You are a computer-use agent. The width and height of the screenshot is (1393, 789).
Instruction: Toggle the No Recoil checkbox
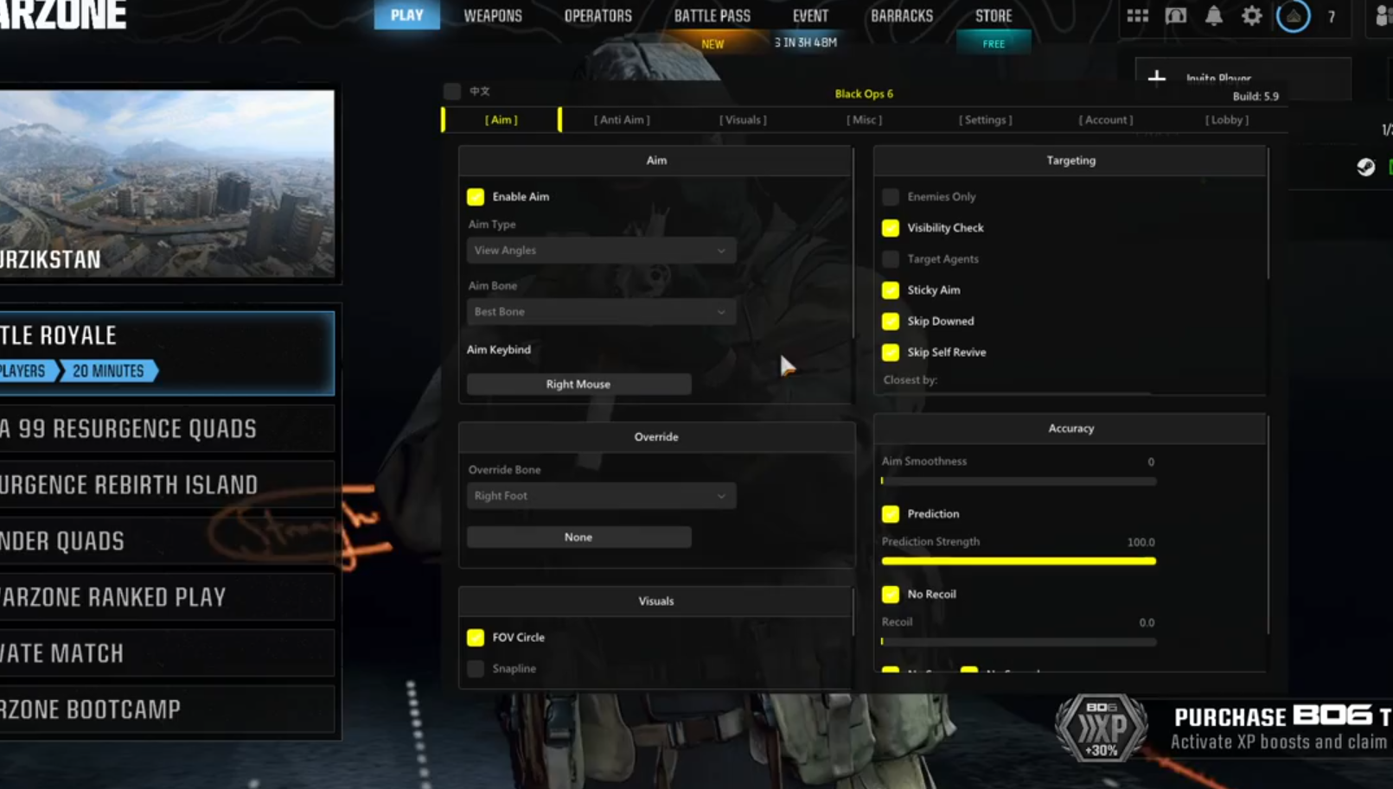pyautogui.click(x=890, y=595)
